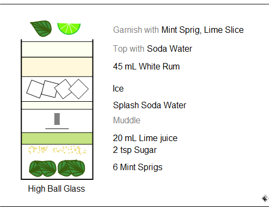Click the 'Garnish with Mint Sprig, Lime Slice' text
This screenshot has height=210, width=269.
178,30
